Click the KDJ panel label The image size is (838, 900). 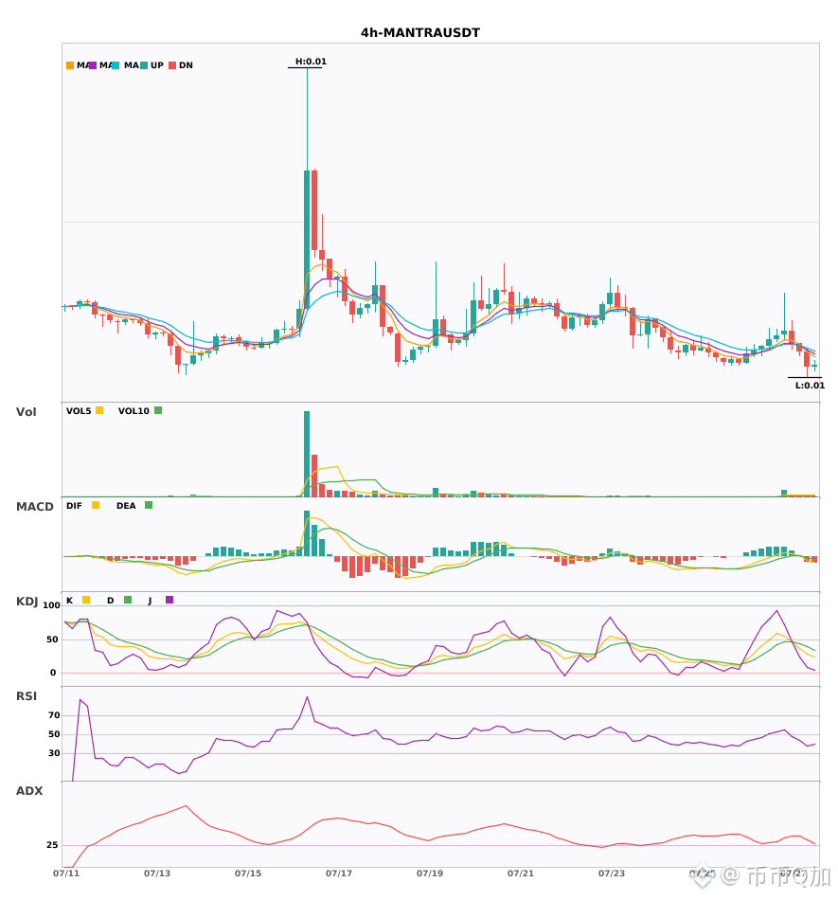27,602
